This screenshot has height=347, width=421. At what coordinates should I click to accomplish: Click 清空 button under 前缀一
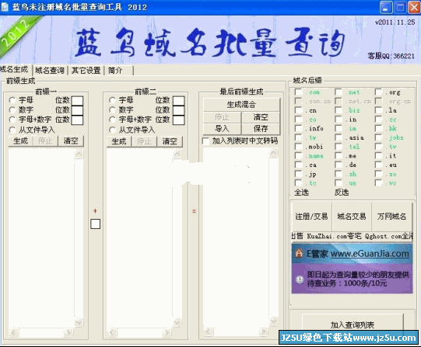[x=71, y=141]
